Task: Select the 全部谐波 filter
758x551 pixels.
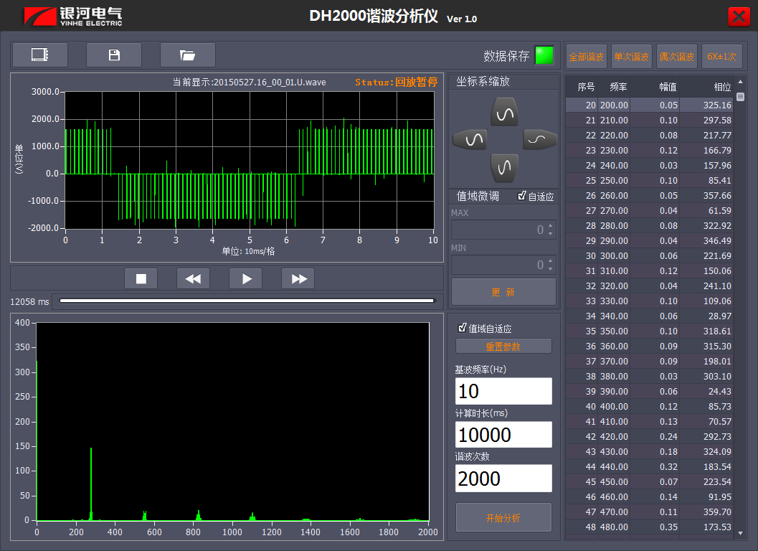Action: tap(585, 55)
